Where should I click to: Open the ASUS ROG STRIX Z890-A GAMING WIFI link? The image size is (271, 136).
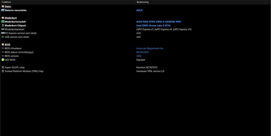159,22
